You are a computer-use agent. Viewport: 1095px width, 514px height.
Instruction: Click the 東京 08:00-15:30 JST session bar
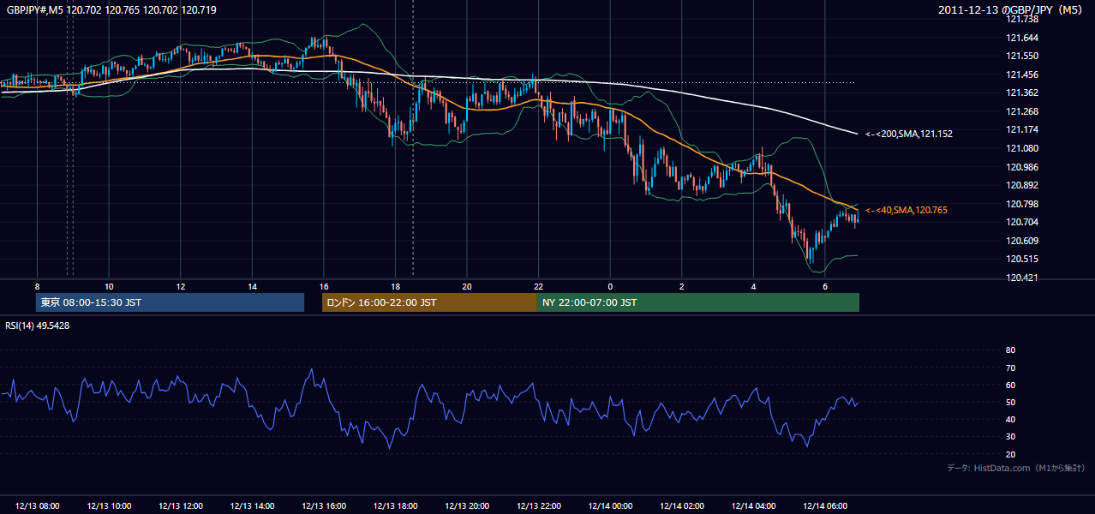pyautogui.click(x=171, y=302)
